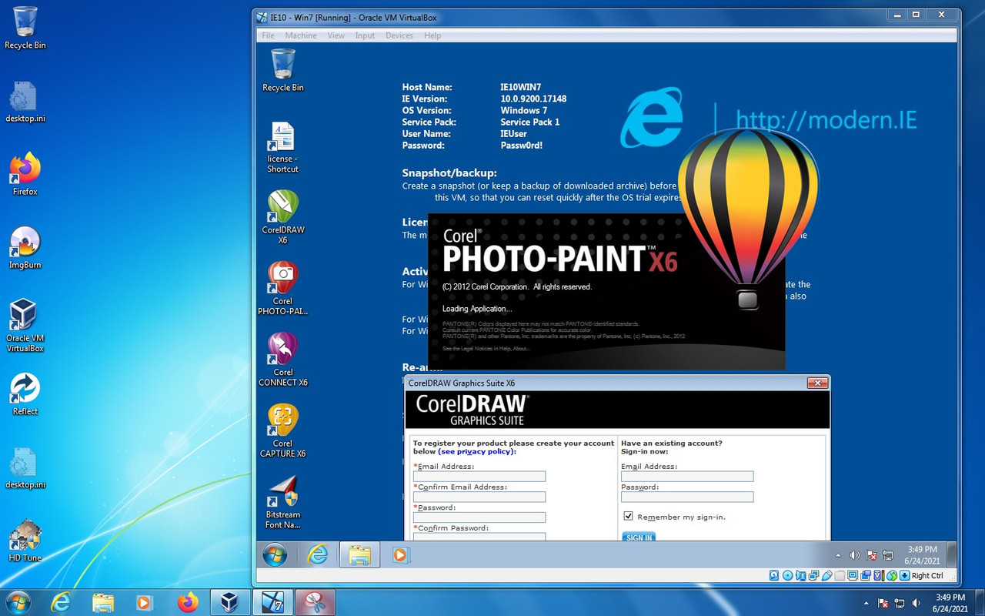Show hidden icons in host tray

(x=866, y=603)
